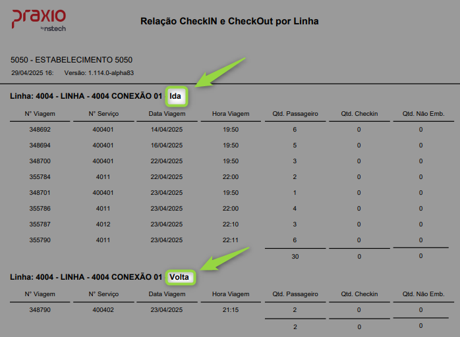Click the highlighted 'Volta' direction label
The image size is (460, 337).
pyautogui.click(x=179, y=277)
